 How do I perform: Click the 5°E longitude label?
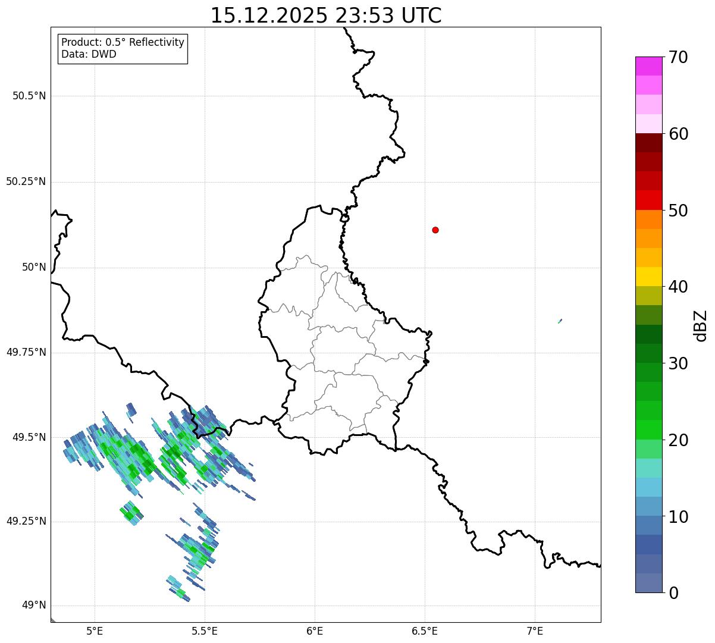coord(95,631)
